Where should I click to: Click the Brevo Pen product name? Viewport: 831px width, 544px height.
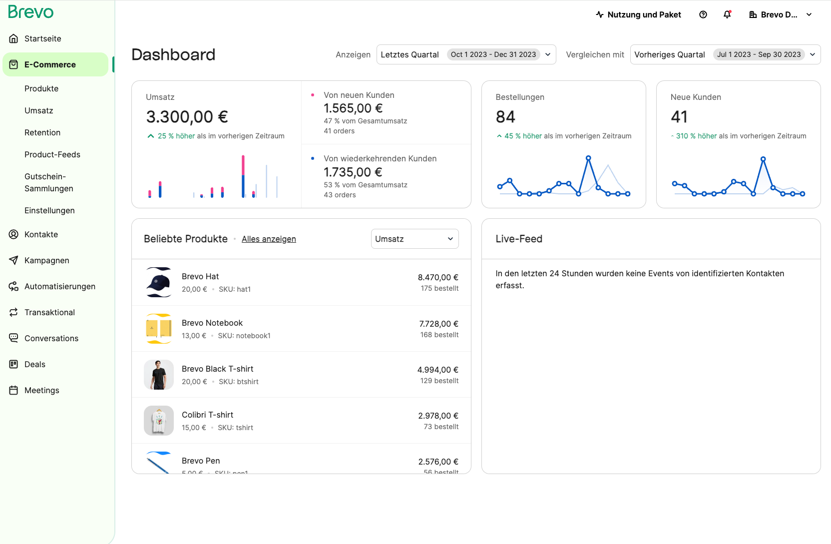201,461
